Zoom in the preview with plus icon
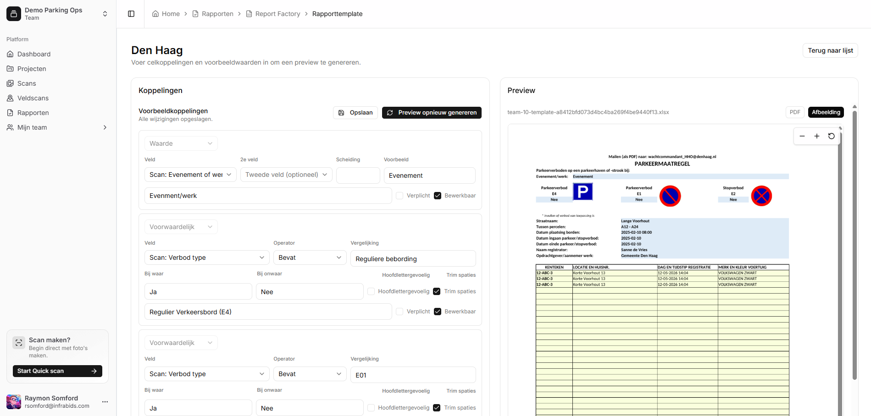Screen dimensions: 871x416 click(817, 136)
